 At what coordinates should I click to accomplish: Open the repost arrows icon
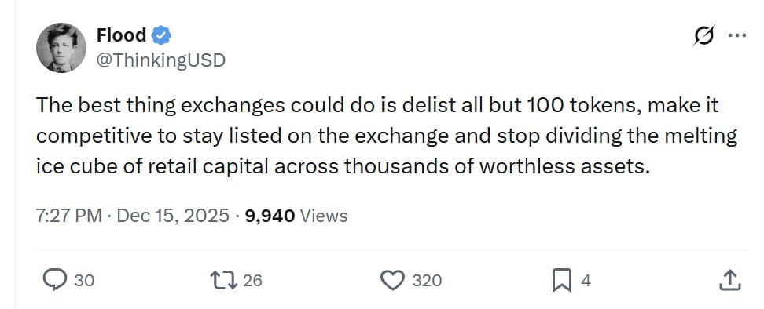click(224, 280)
